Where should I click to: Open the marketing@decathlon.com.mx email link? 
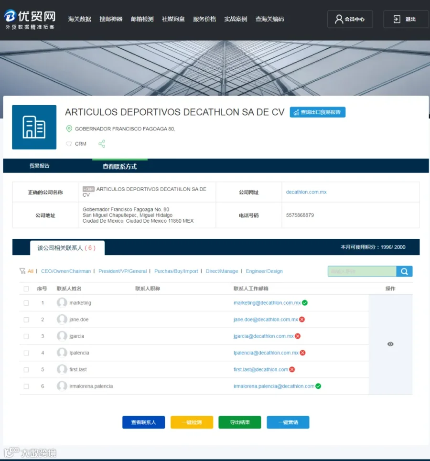pos(267,302)
